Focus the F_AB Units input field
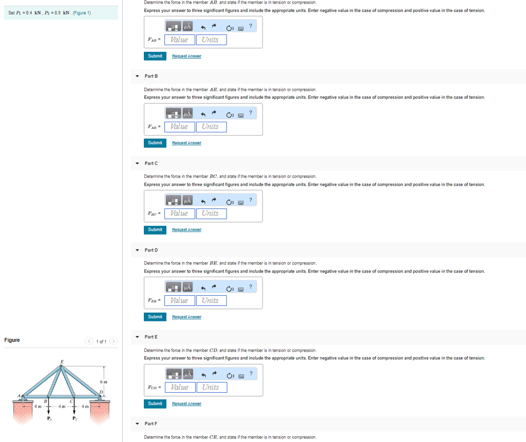The image size is (526, 442). coord(211,40)
